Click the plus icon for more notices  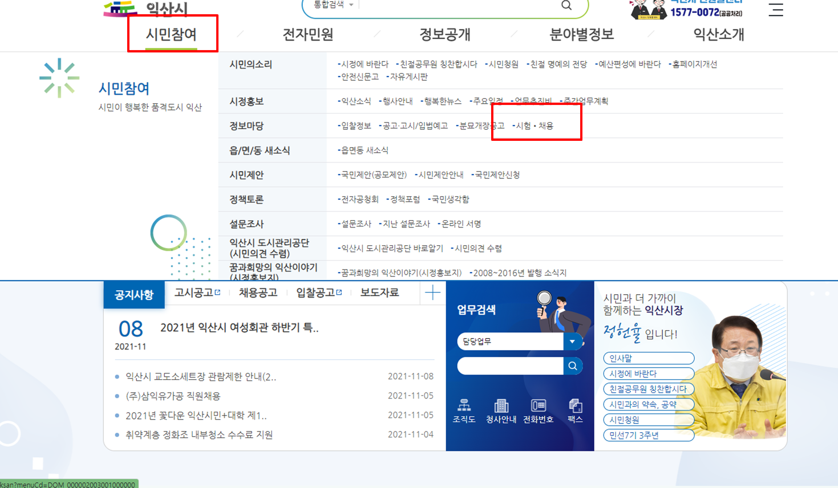432,293
